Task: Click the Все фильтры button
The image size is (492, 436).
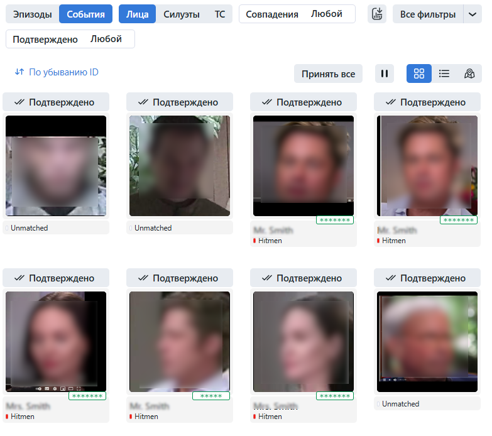Action: [428, 14]
